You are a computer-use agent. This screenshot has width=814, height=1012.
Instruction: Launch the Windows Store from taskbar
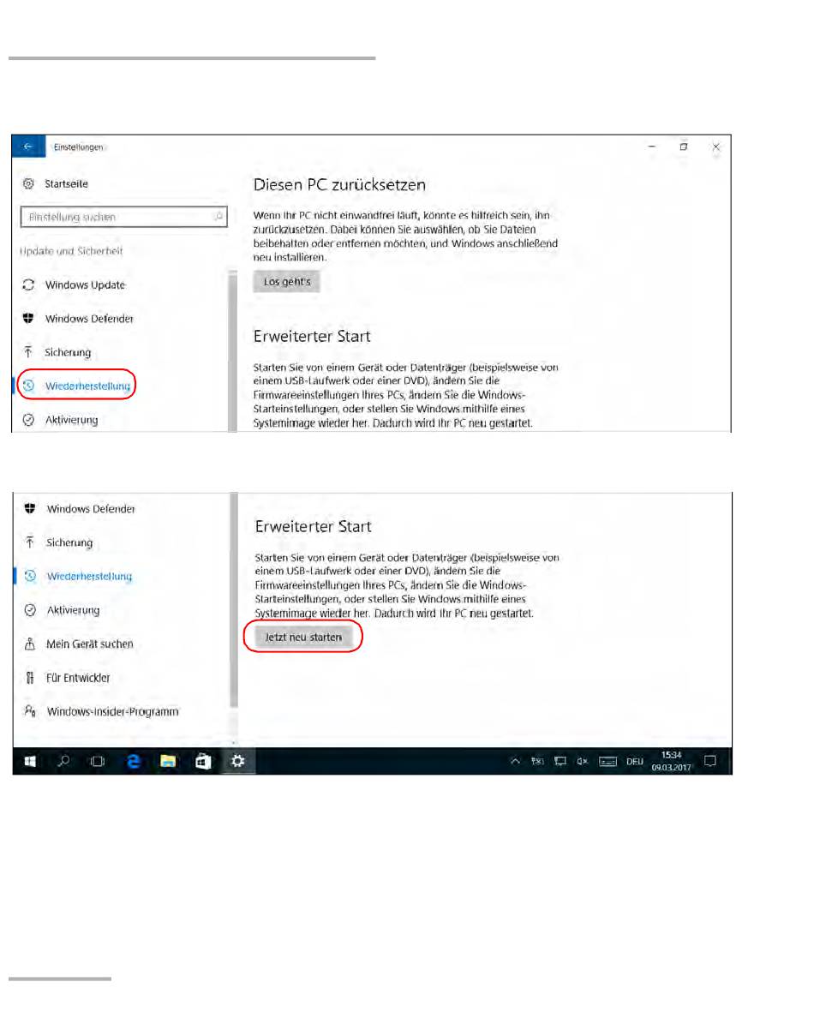pos(203,761)
